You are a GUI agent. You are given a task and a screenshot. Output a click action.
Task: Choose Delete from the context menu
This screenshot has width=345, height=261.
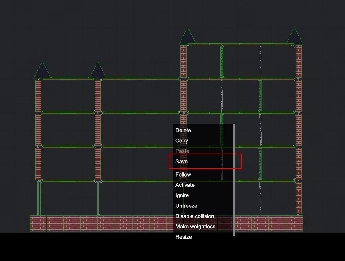(203, 130)
